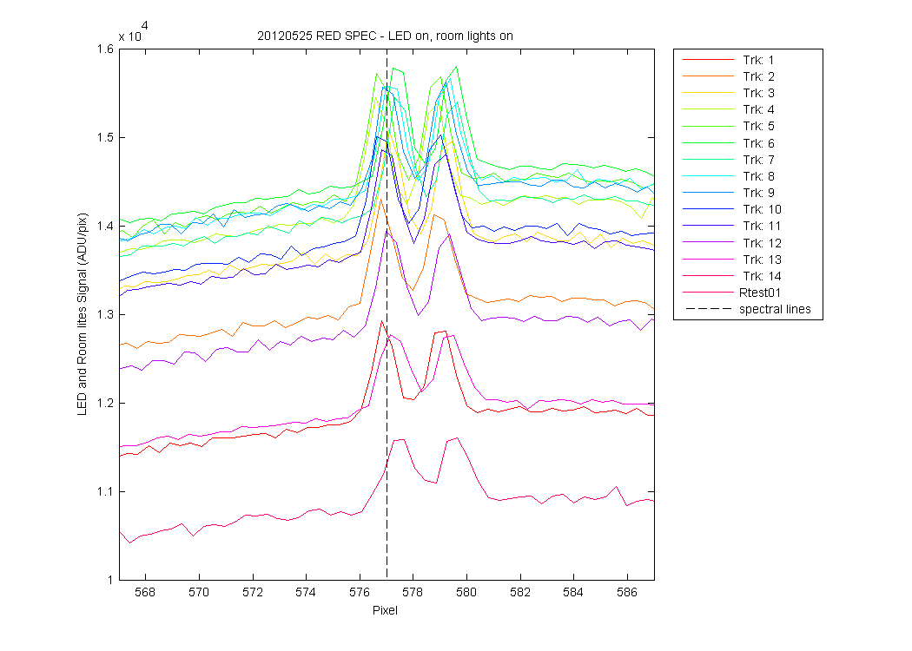Click the x-axis tick label 568
Viewport: 912px width, 651px height.
tap(145, 592)
